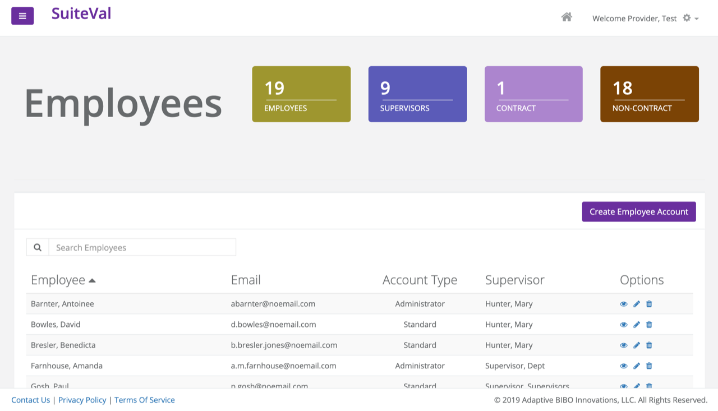Delete Barnter, Antoinee with trash icon
718x411 pixels.
649,304
